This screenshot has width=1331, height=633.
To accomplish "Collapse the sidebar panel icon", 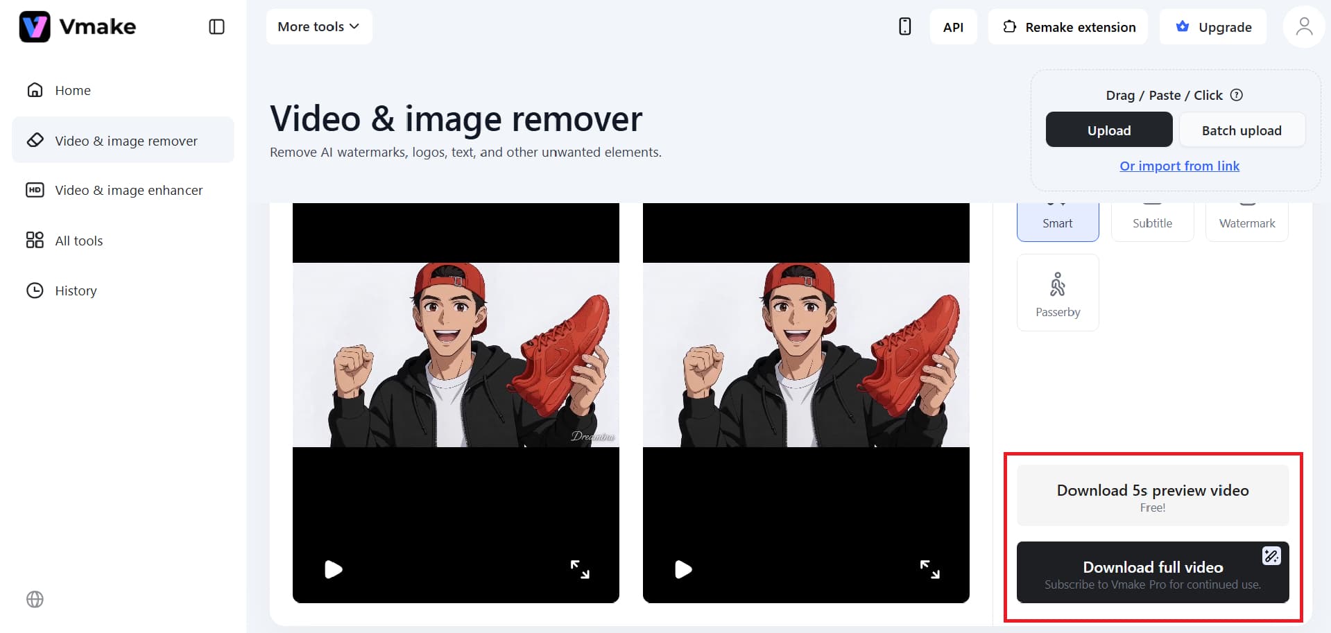I will (x=216, y=27).
